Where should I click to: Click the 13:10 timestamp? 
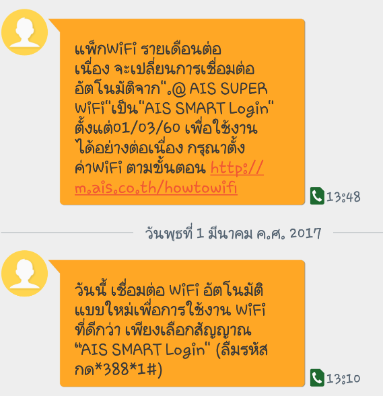click(343, 379)
